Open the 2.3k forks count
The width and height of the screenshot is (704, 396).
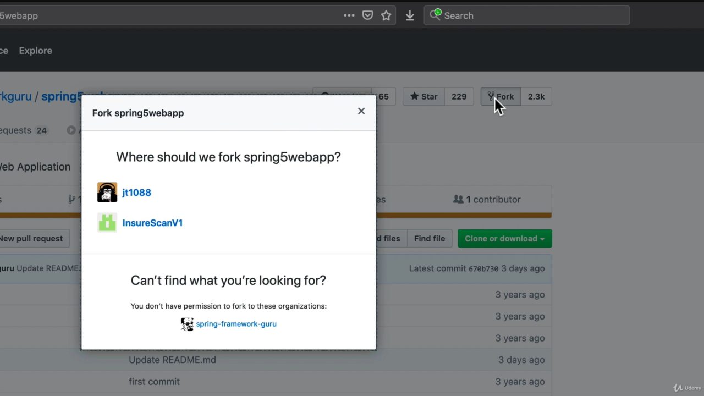(536, 97)
